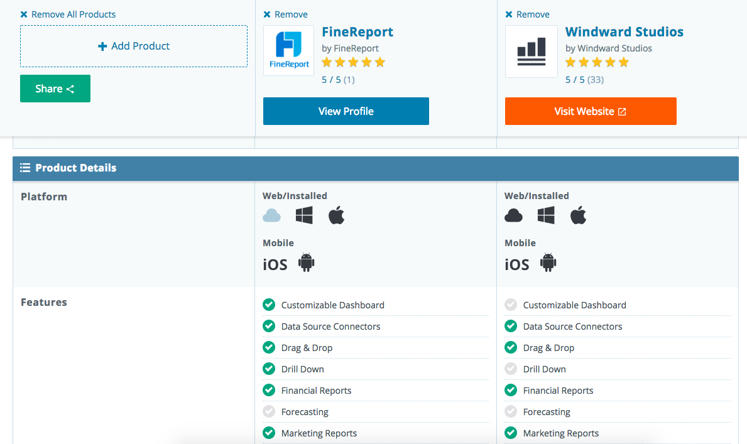Image resolution: width=747 pixels, height=444 pixels.
Task: Click FineReport Windows platform icon
Action: coord(304,215)
